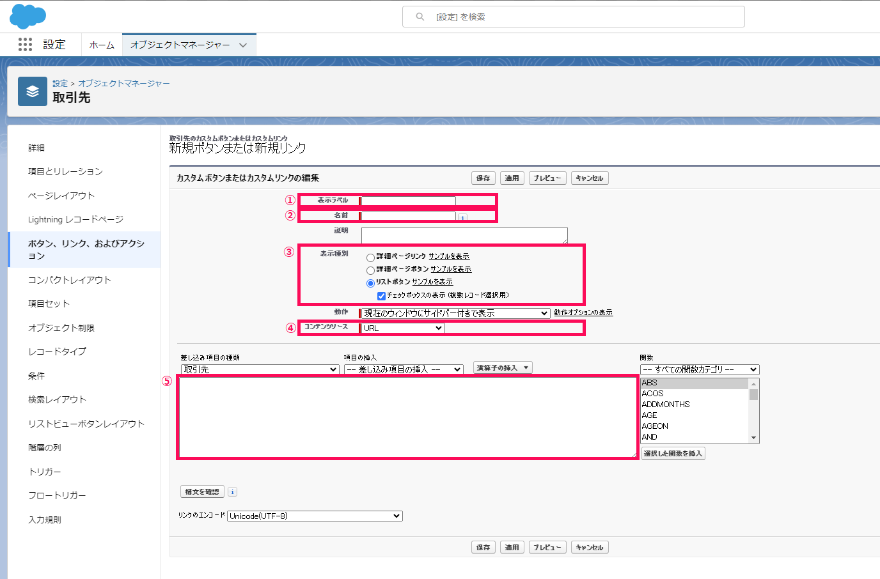Select リストボタン radio button
The height and width of the screenshot is (579, 880).
click(370, 283)
